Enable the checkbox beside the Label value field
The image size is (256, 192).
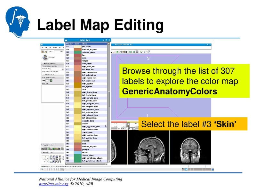tap(51, 81)
